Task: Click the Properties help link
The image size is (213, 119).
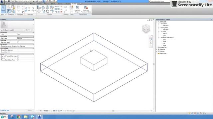Action: coord(5,110)
